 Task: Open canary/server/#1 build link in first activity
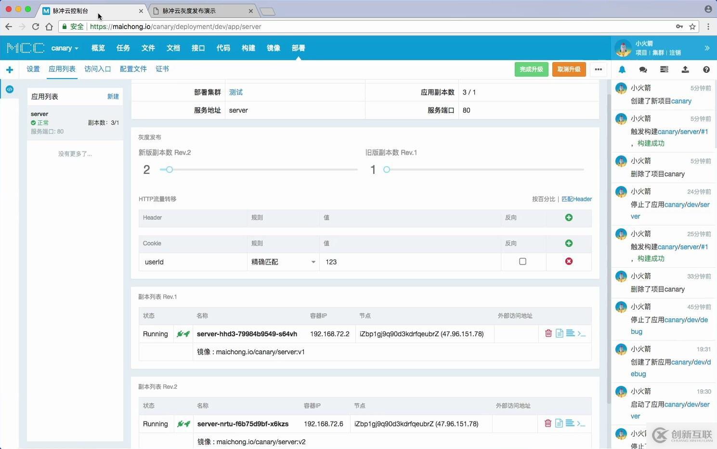tap(683, 132)
